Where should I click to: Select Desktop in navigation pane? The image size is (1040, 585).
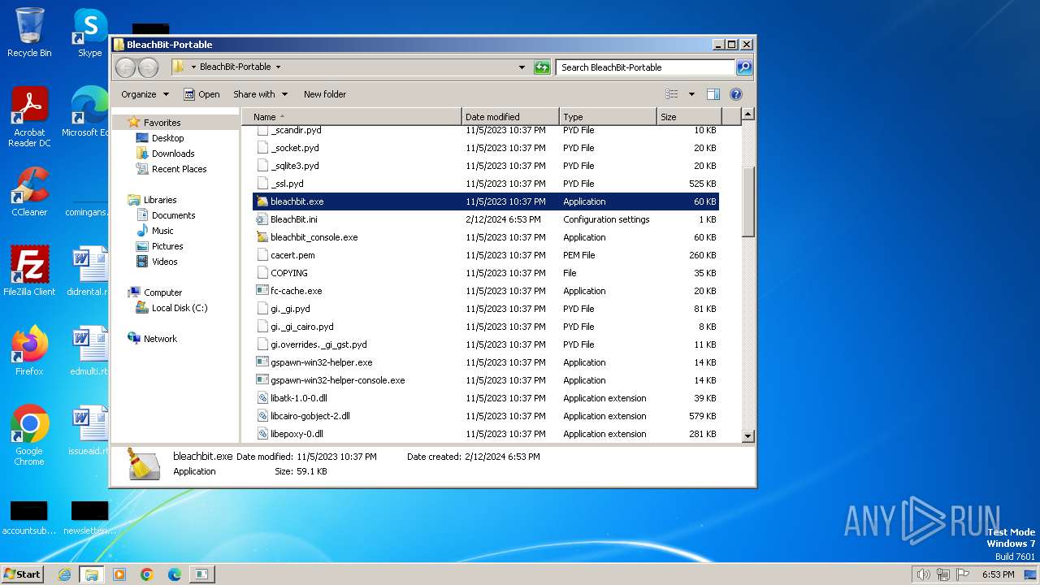pyautogui.click(x=168, y=138)
